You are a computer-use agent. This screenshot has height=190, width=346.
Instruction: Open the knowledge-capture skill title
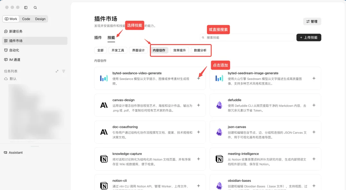pos(127,154)
